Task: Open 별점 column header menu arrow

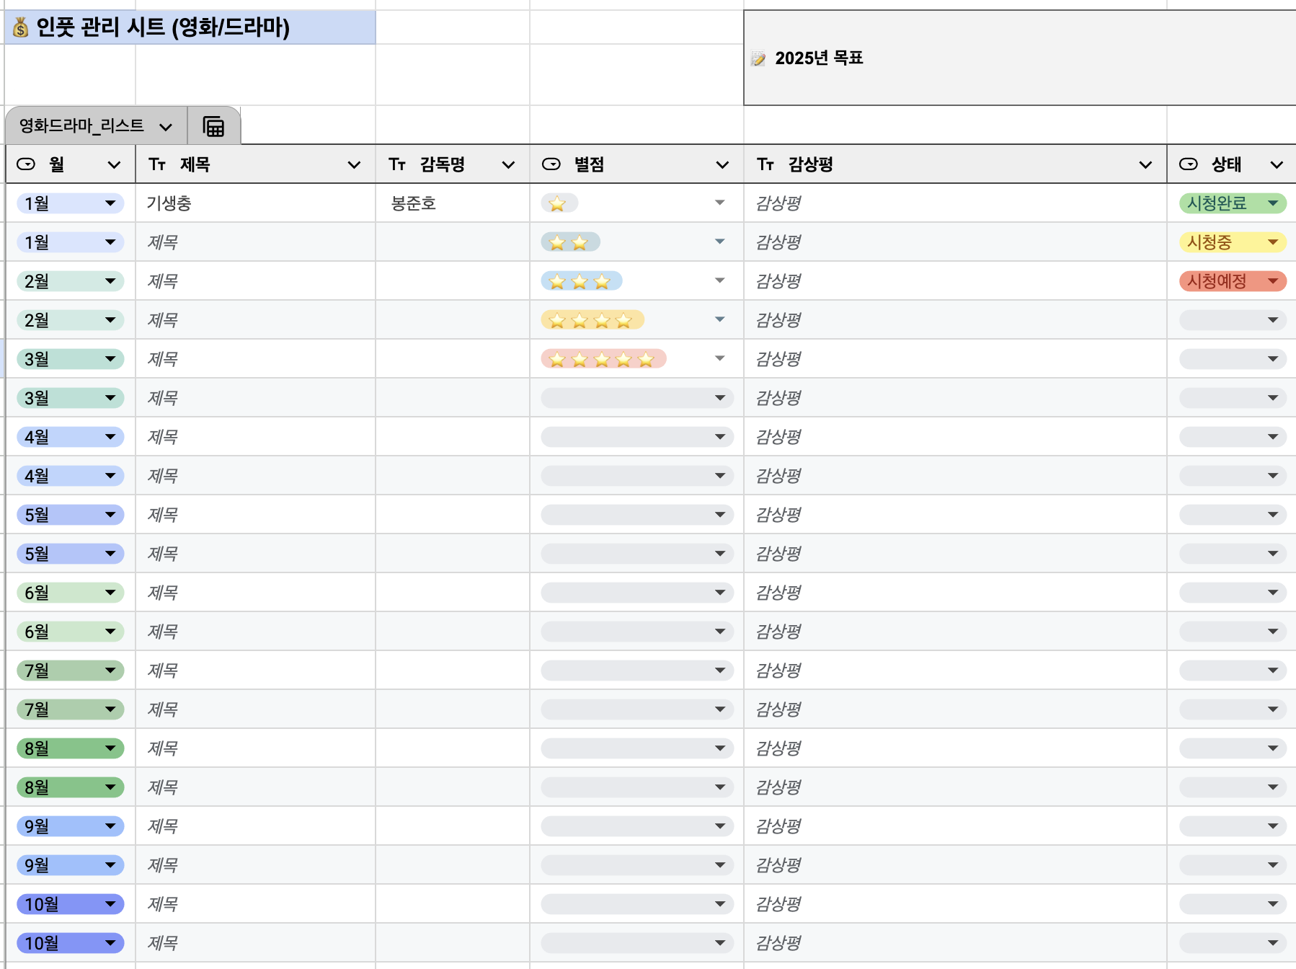Action: pyautogui.click(x=722, y=165)
